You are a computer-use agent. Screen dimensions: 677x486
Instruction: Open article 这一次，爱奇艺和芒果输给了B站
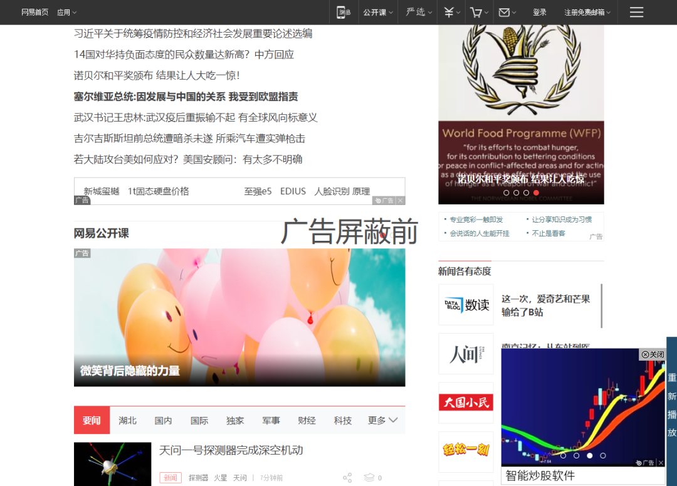(546, 305)
